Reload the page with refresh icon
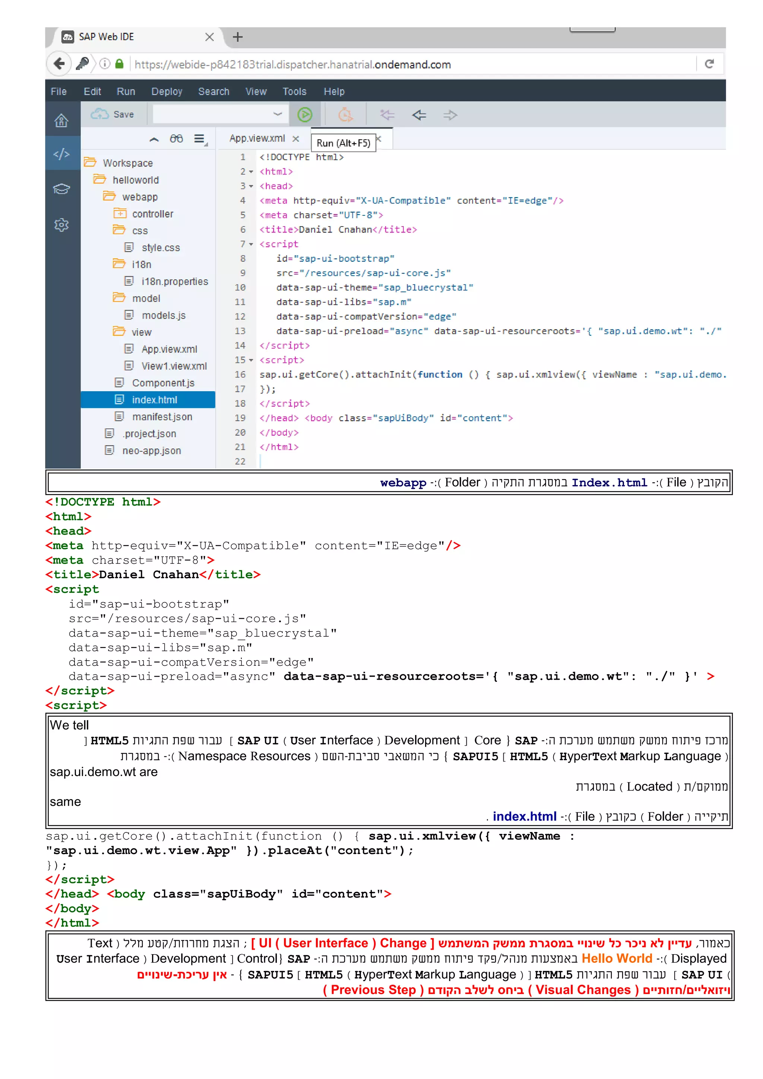Viewport: 763px width, 1079px height. point(709,64)
